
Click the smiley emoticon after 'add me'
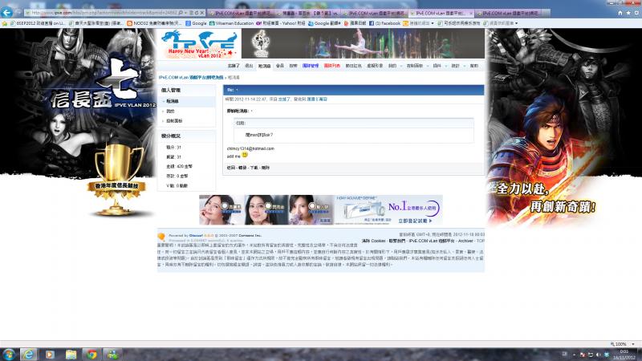click(x=245, y=155)
